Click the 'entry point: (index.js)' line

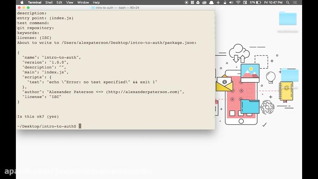pyautogui.click(x=45, y=18)
